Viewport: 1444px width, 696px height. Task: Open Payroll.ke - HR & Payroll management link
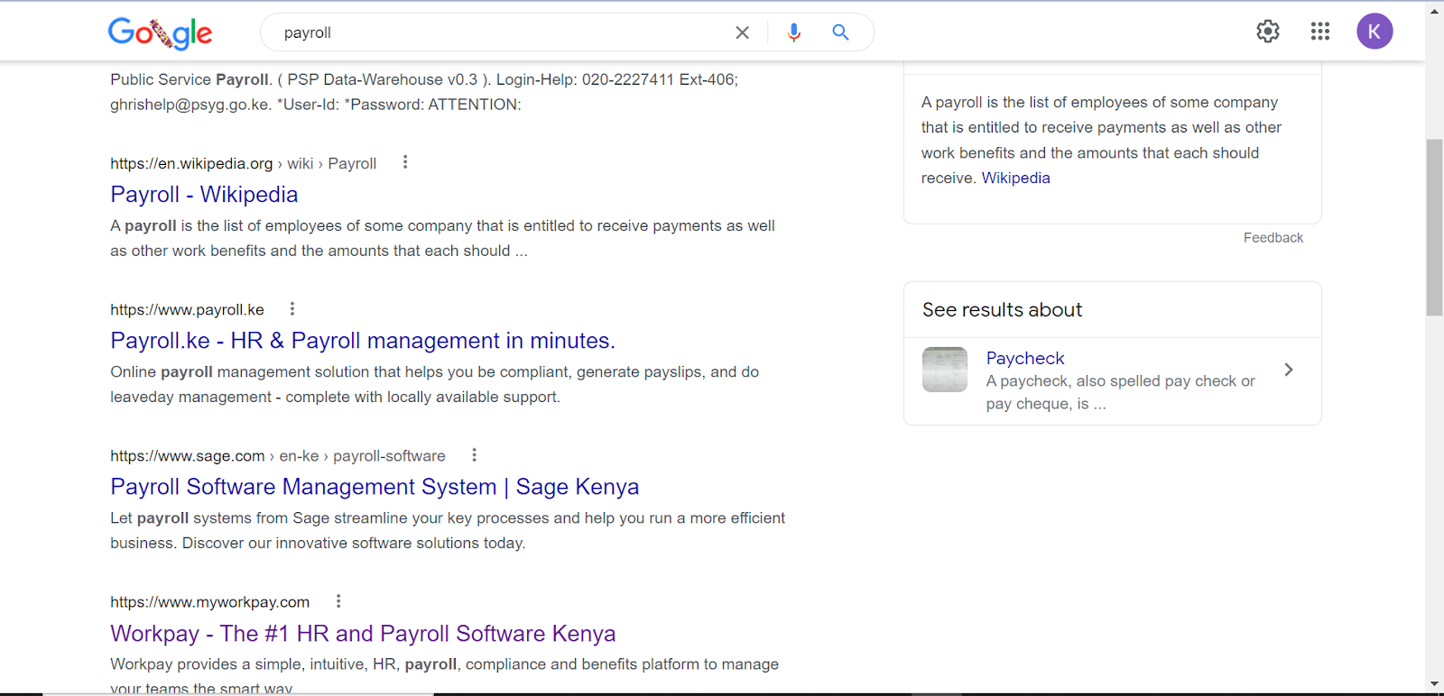[x=363, y=341]
